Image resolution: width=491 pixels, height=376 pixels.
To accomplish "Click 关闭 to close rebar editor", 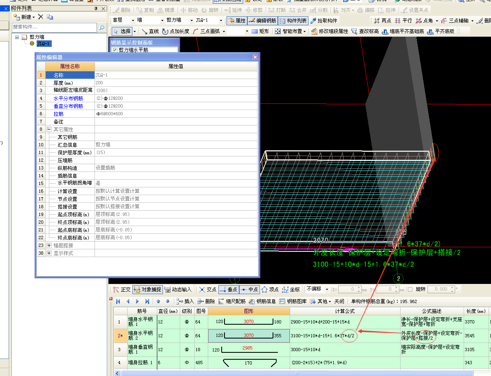I will (339, 301).
